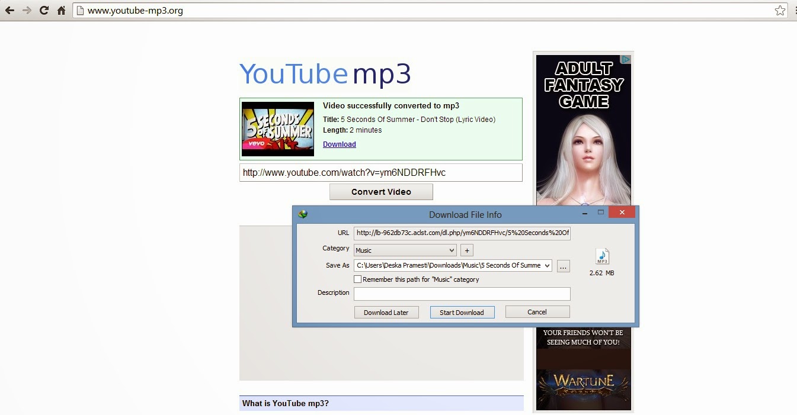Cancel the download via the Cancel button
This screenshot has width=797, height=415.
pyautogui.click(x=537, y=312)
